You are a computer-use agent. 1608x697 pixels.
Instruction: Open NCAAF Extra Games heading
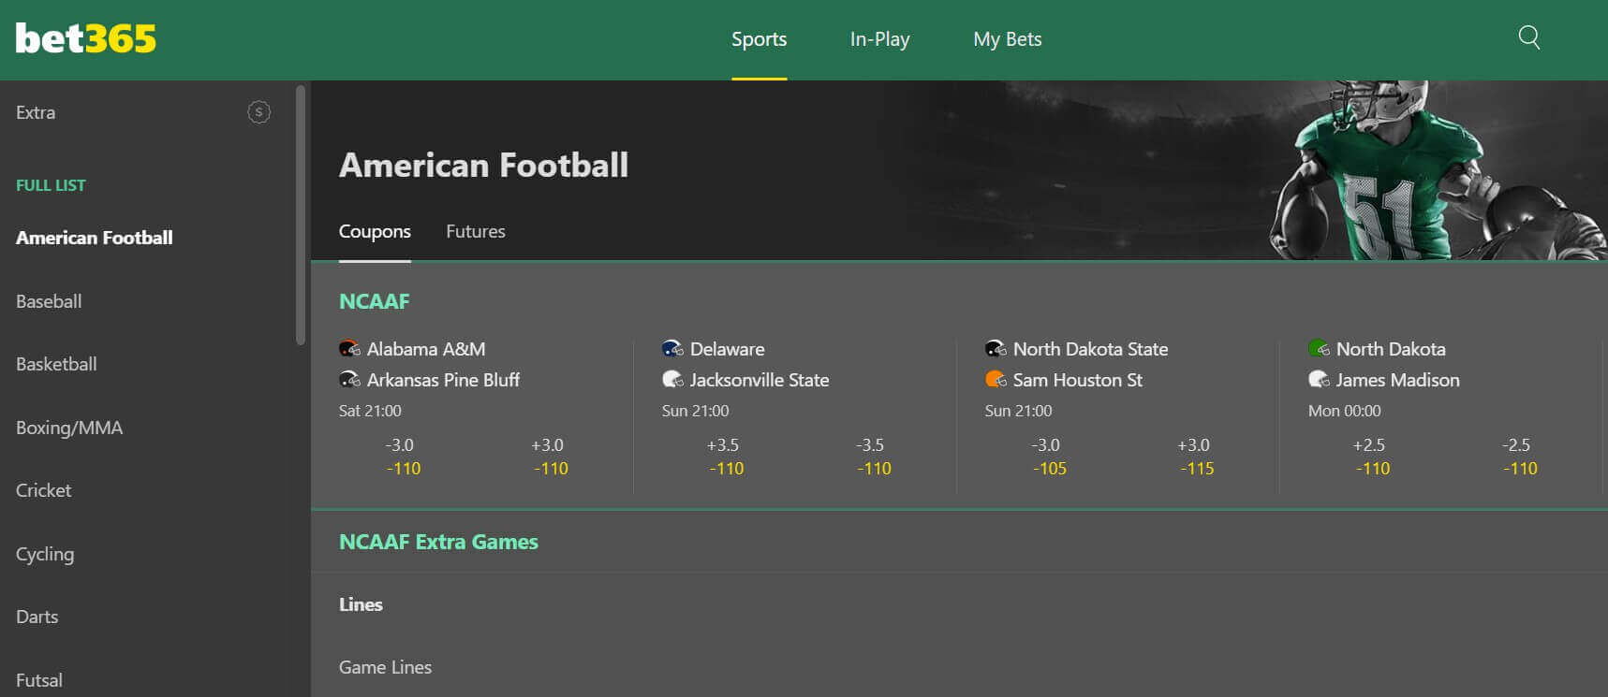[438, 542]
